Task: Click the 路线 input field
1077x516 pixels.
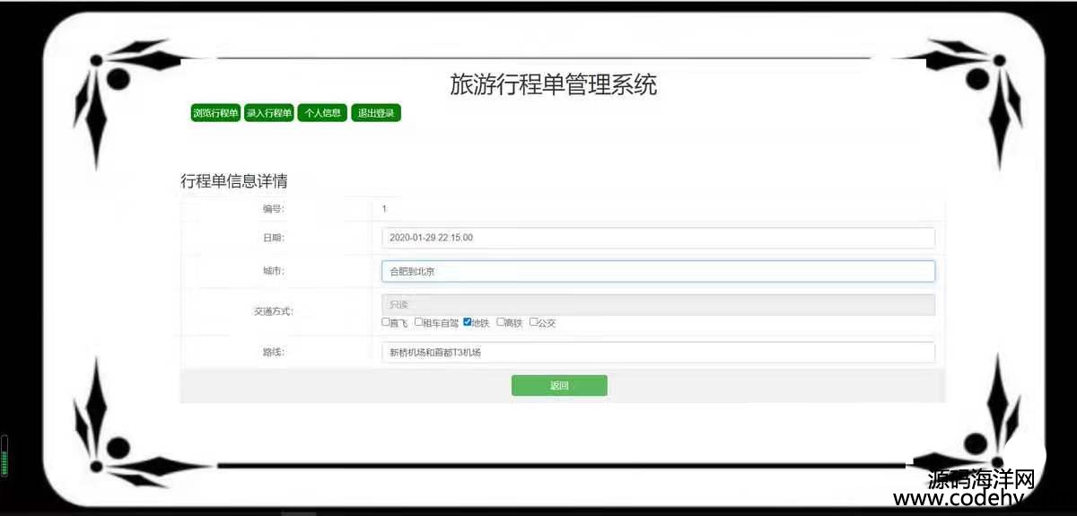Action: (657, 353)
